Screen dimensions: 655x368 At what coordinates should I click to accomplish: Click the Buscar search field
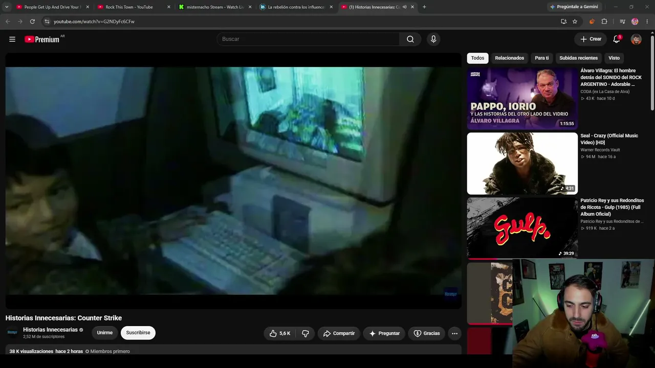308,39
